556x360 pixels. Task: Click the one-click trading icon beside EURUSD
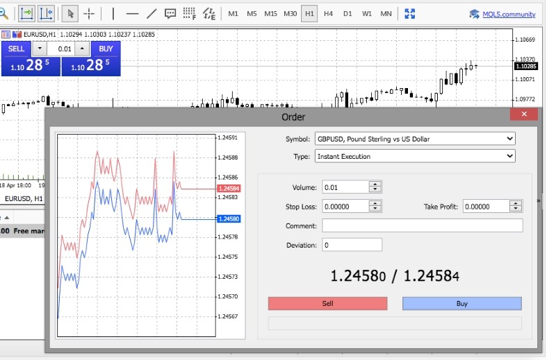(17, 35)
